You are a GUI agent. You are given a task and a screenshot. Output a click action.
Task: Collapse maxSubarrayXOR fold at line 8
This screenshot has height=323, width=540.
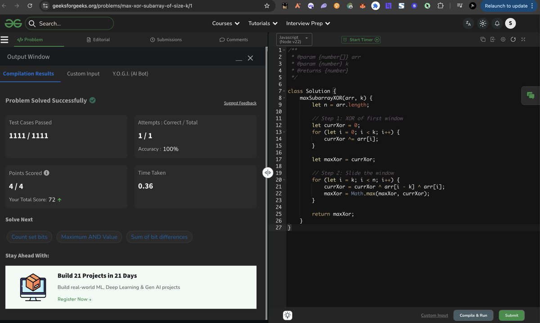click(284, 98)
